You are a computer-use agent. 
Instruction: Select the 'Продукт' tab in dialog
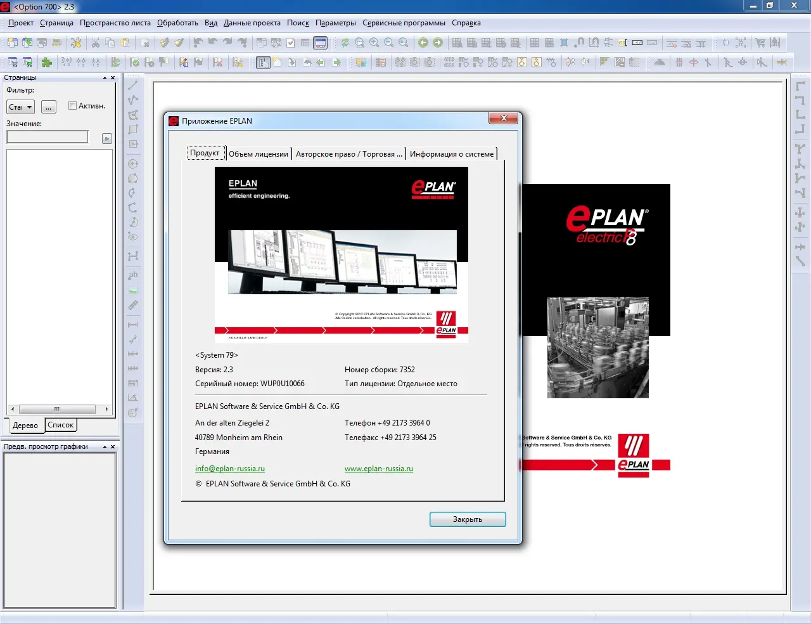[x=205, y=153]
